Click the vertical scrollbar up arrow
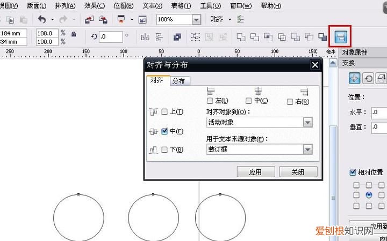387x241 pixels. coord(333,63)
